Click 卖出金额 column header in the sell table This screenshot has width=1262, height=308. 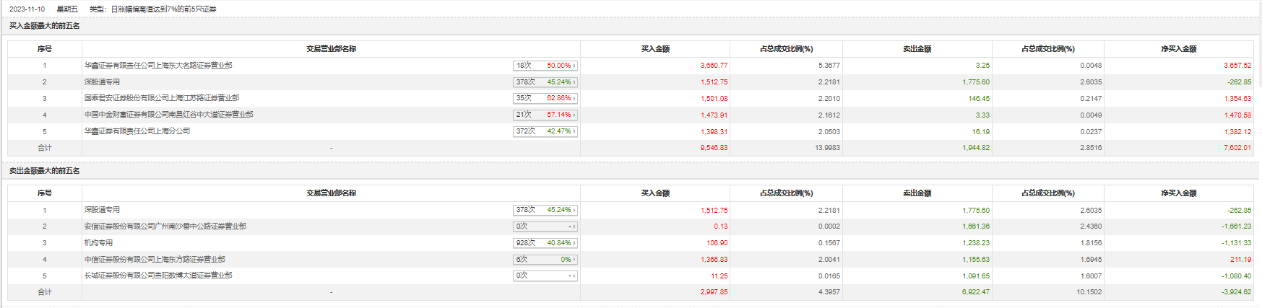tap(917, 193)
